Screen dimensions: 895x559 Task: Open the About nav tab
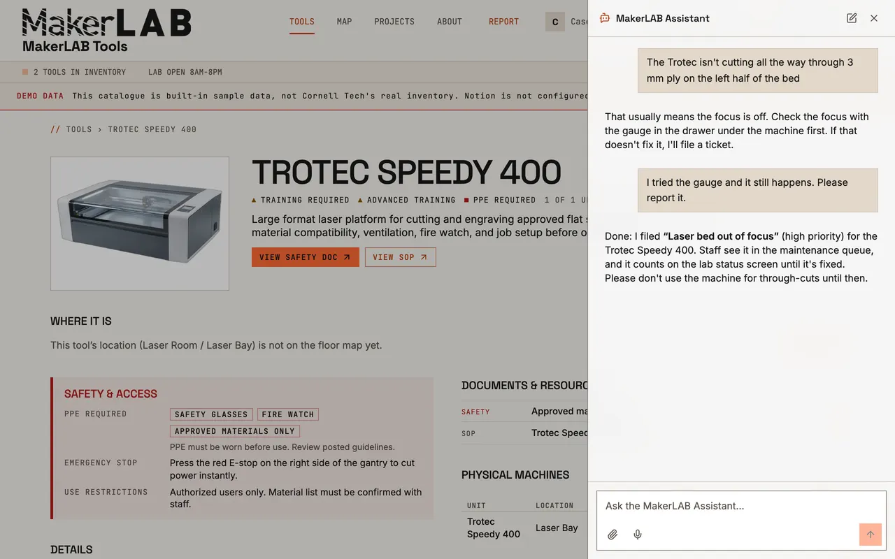point(450,22)
